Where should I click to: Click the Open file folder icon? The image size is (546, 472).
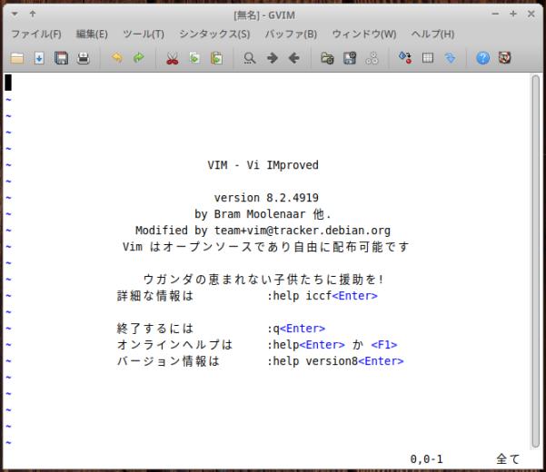point(17,58)
